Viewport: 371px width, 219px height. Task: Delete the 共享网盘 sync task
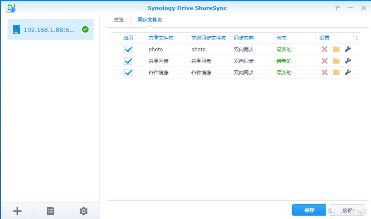point(324,61)
